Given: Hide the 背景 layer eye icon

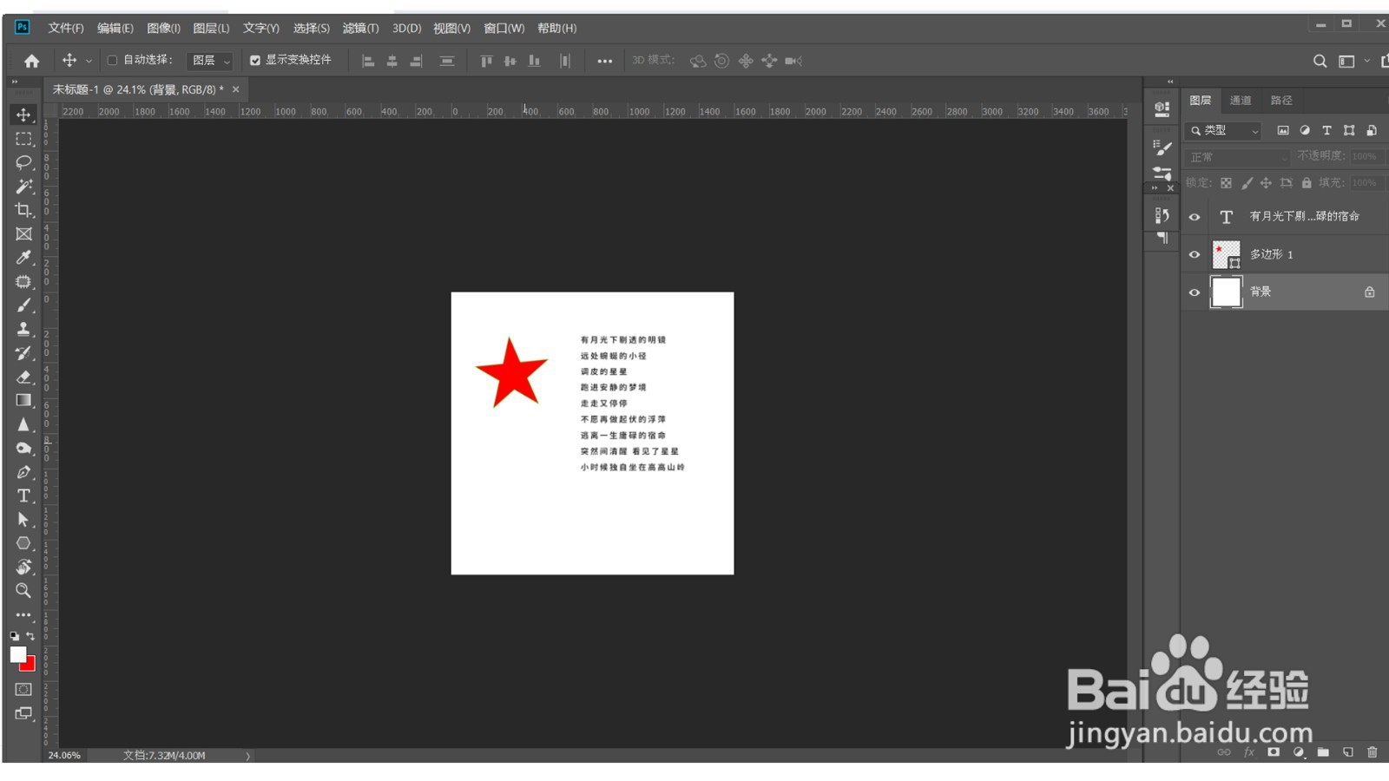Looking at the screenshot, I should [1195, 292].
